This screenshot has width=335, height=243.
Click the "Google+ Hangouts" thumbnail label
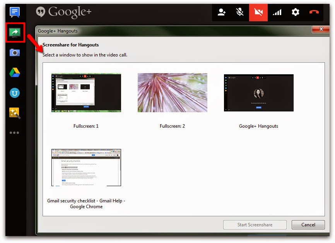pyautogui.click(x=258, y=126)
